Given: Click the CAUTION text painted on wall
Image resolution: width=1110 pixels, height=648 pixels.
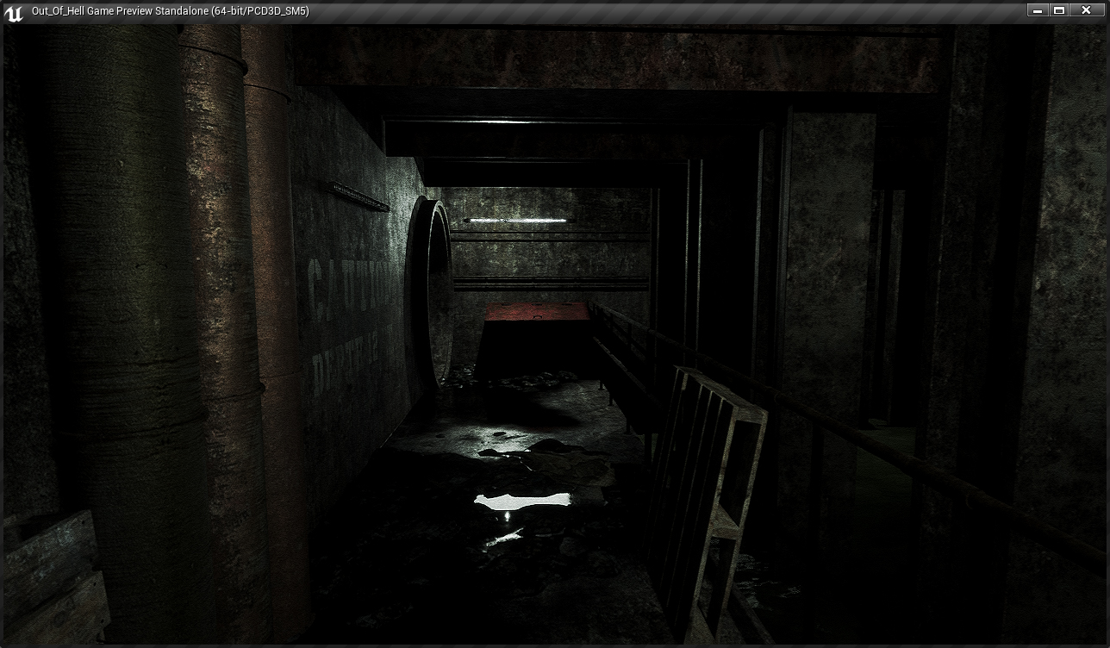Looking at the screenshot, I should 346,283.
